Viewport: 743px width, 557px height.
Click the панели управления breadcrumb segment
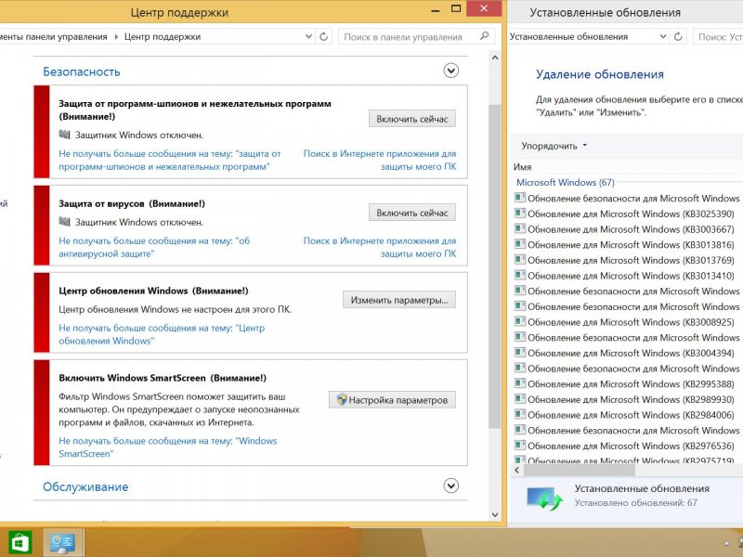point(54,37)
